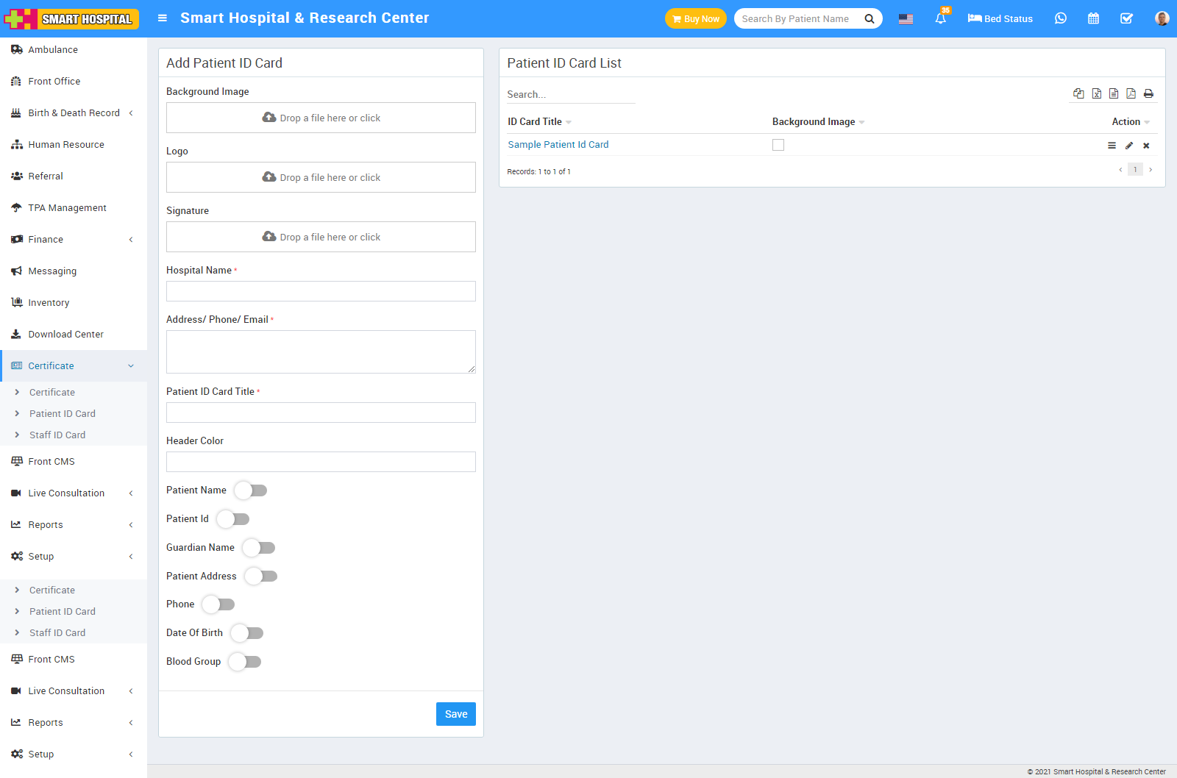Click the Save button

(x=455, y=714)
